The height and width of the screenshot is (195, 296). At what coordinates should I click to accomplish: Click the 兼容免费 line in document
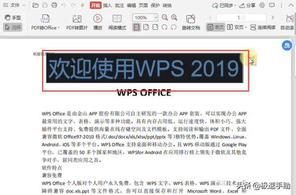[52, 175]
